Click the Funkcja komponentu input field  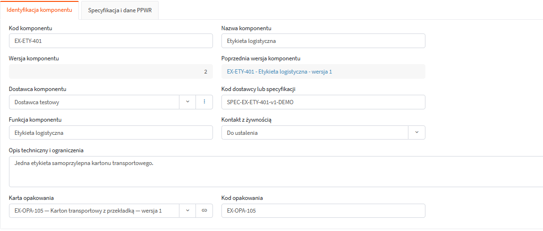tap(111, 132)
